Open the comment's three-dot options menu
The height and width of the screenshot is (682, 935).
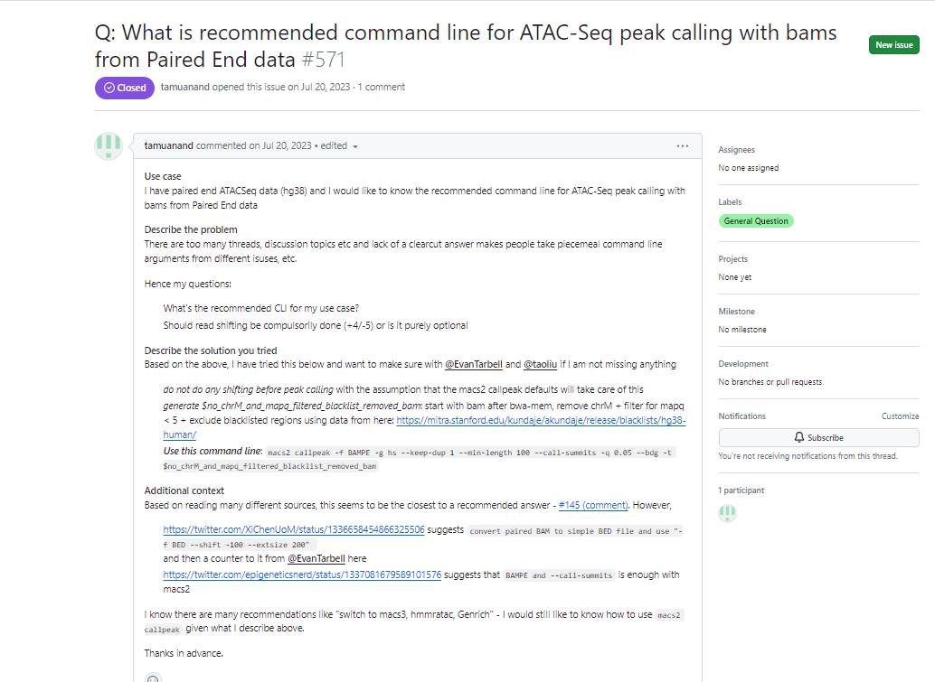pyautogui.click(x=683, y=145)
